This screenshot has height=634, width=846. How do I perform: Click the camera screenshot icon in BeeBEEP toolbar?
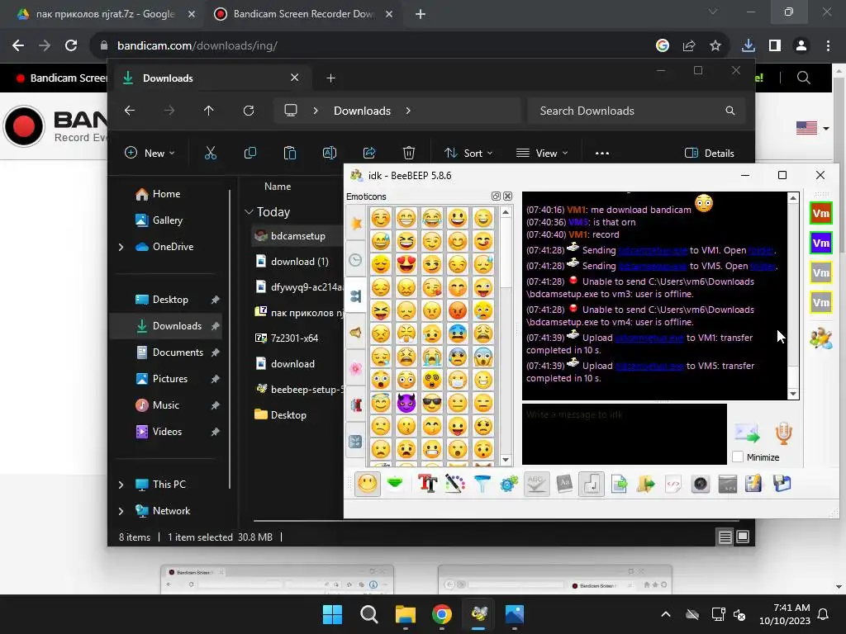(x=701, y=484)
